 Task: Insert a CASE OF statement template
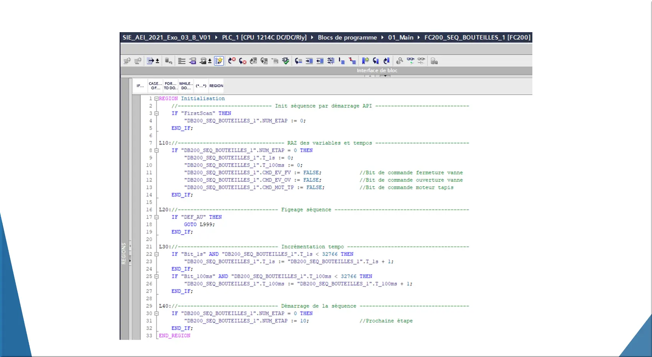tap(155, 86)
